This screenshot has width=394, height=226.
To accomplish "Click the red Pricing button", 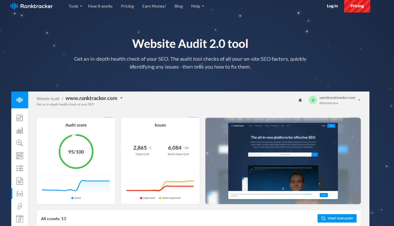I will [x=357, y=6].
